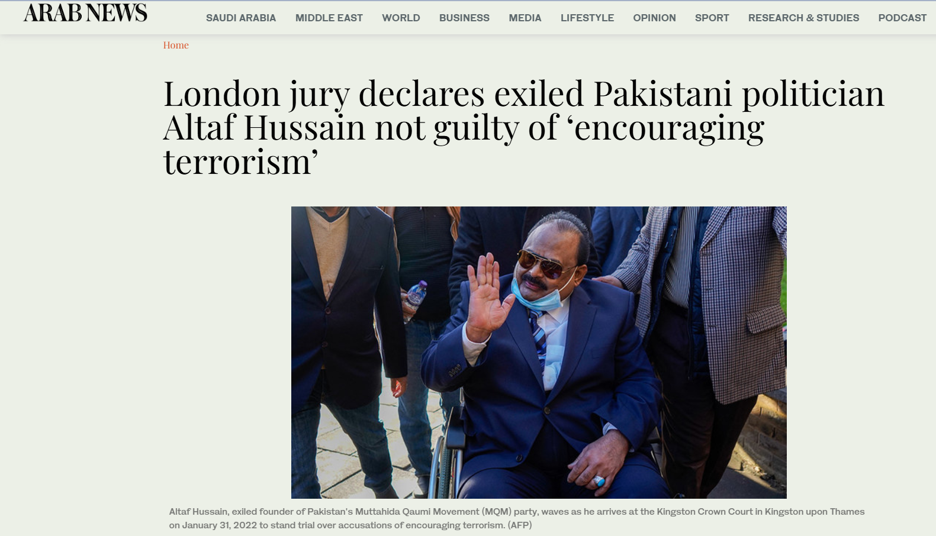This screenshot has width=936, height=536.
Task: Click the photo caption text below image
Action: point(517,518)
